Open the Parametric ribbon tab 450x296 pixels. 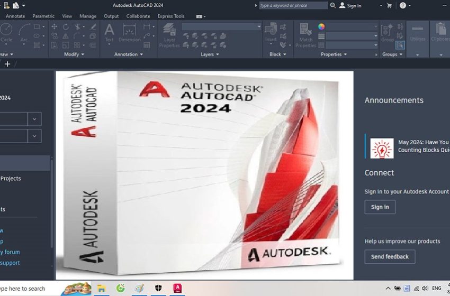[x=43, y=16]
